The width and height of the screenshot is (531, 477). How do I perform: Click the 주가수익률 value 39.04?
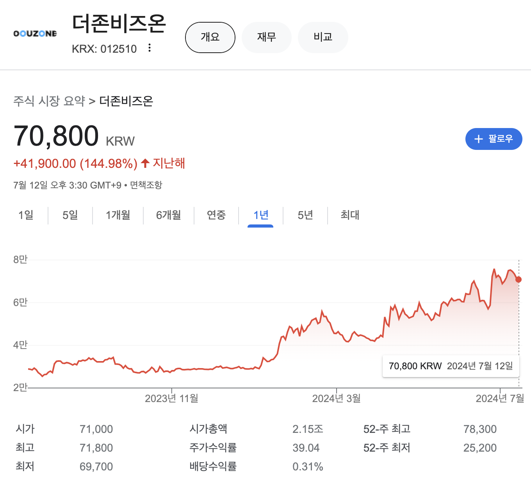pyautogui.click(x=306, y=448)
